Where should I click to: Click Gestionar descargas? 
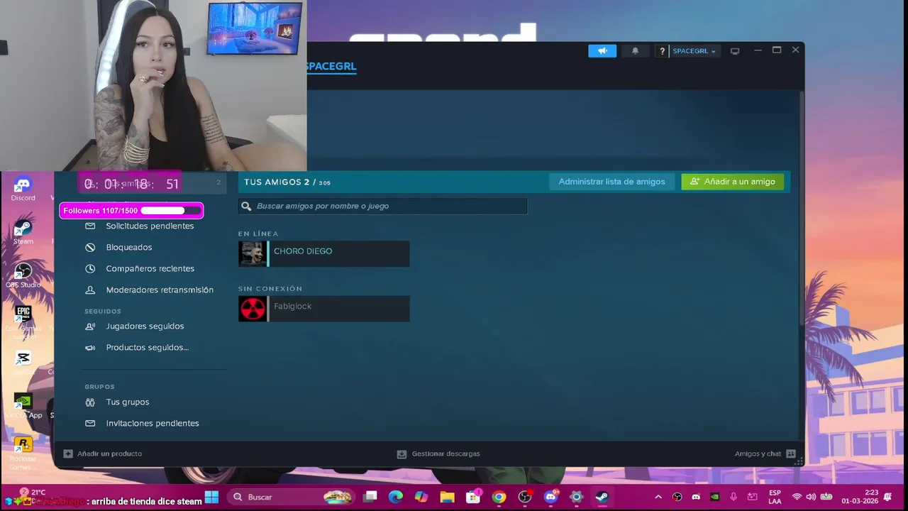pyautogui.click(x=438, y=454)
